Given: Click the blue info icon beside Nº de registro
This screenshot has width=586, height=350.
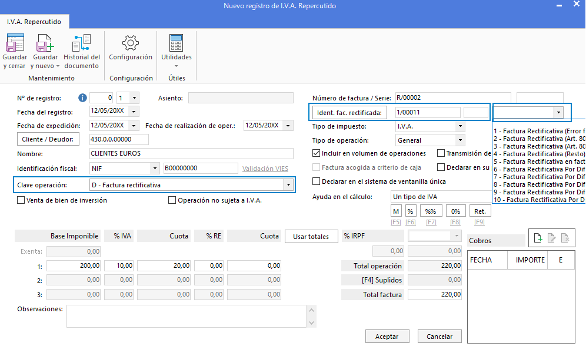Looking at the screenshot, I should [82, 97].
